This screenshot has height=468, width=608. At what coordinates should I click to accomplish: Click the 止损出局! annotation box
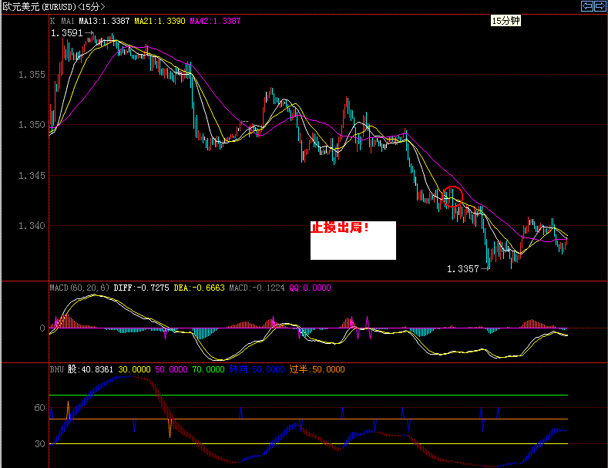[x=353, y=241]
